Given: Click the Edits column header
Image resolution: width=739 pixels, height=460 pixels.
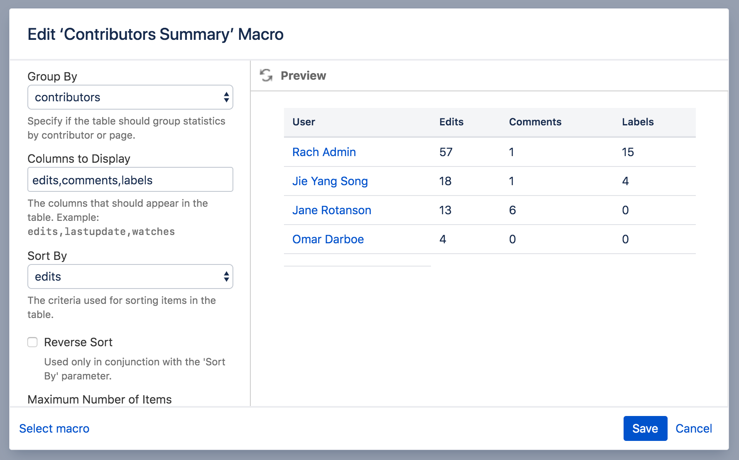Looking at the screenshot, I should tap(451, 122).
